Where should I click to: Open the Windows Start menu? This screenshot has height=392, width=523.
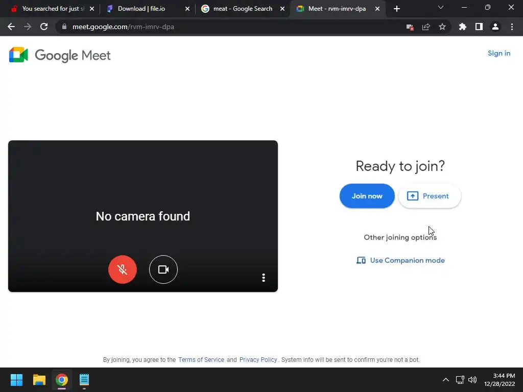pyautogui.click(x=17, y=380)
